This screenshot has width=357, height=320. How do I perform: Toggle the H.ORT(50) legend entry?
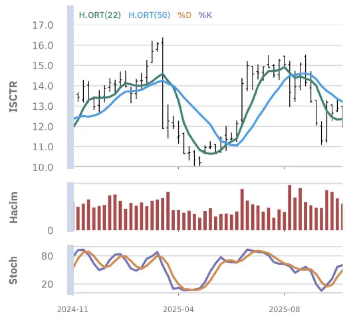(149, 15)
